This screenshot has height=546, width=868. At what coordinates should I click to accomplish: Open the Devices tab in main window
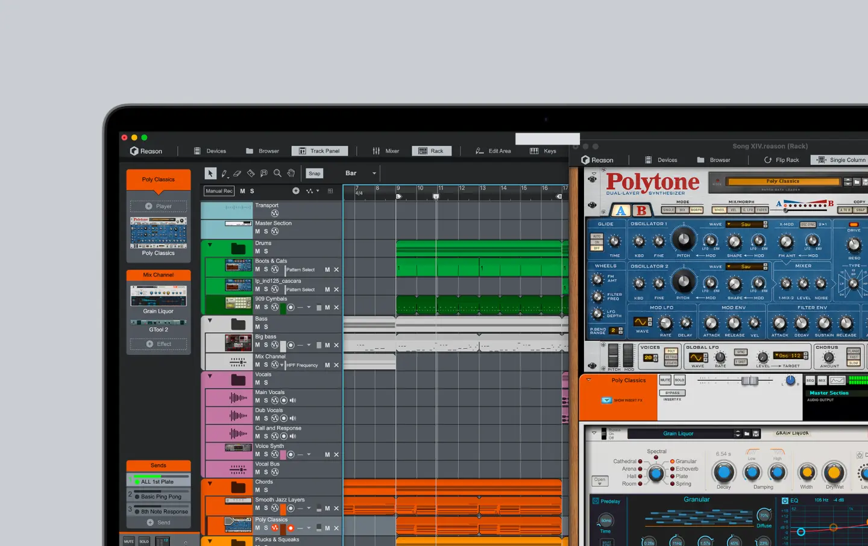(210, 151)
